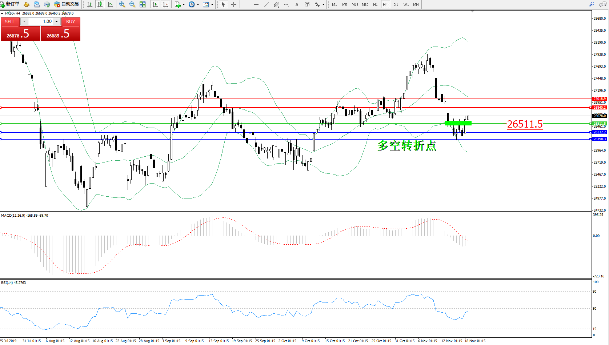Click the zoom in magnifier icon
609x345 pixels.
pyautogui.click(x=122, y=4)
